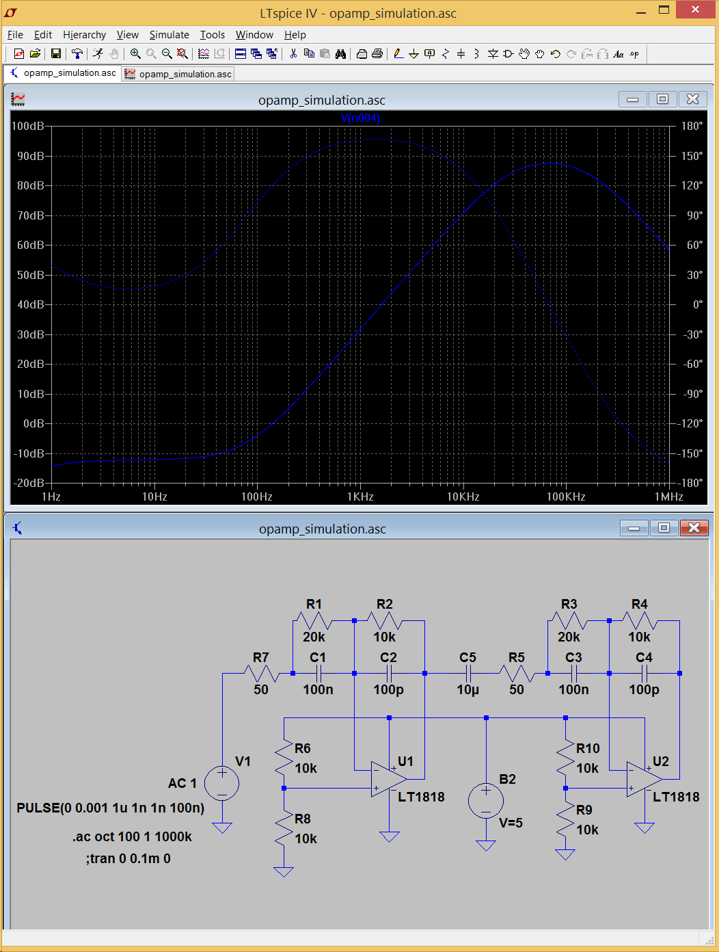The image size is (719, 952).
Task: Click the AC 1 source label
Action: pos(182,783)
